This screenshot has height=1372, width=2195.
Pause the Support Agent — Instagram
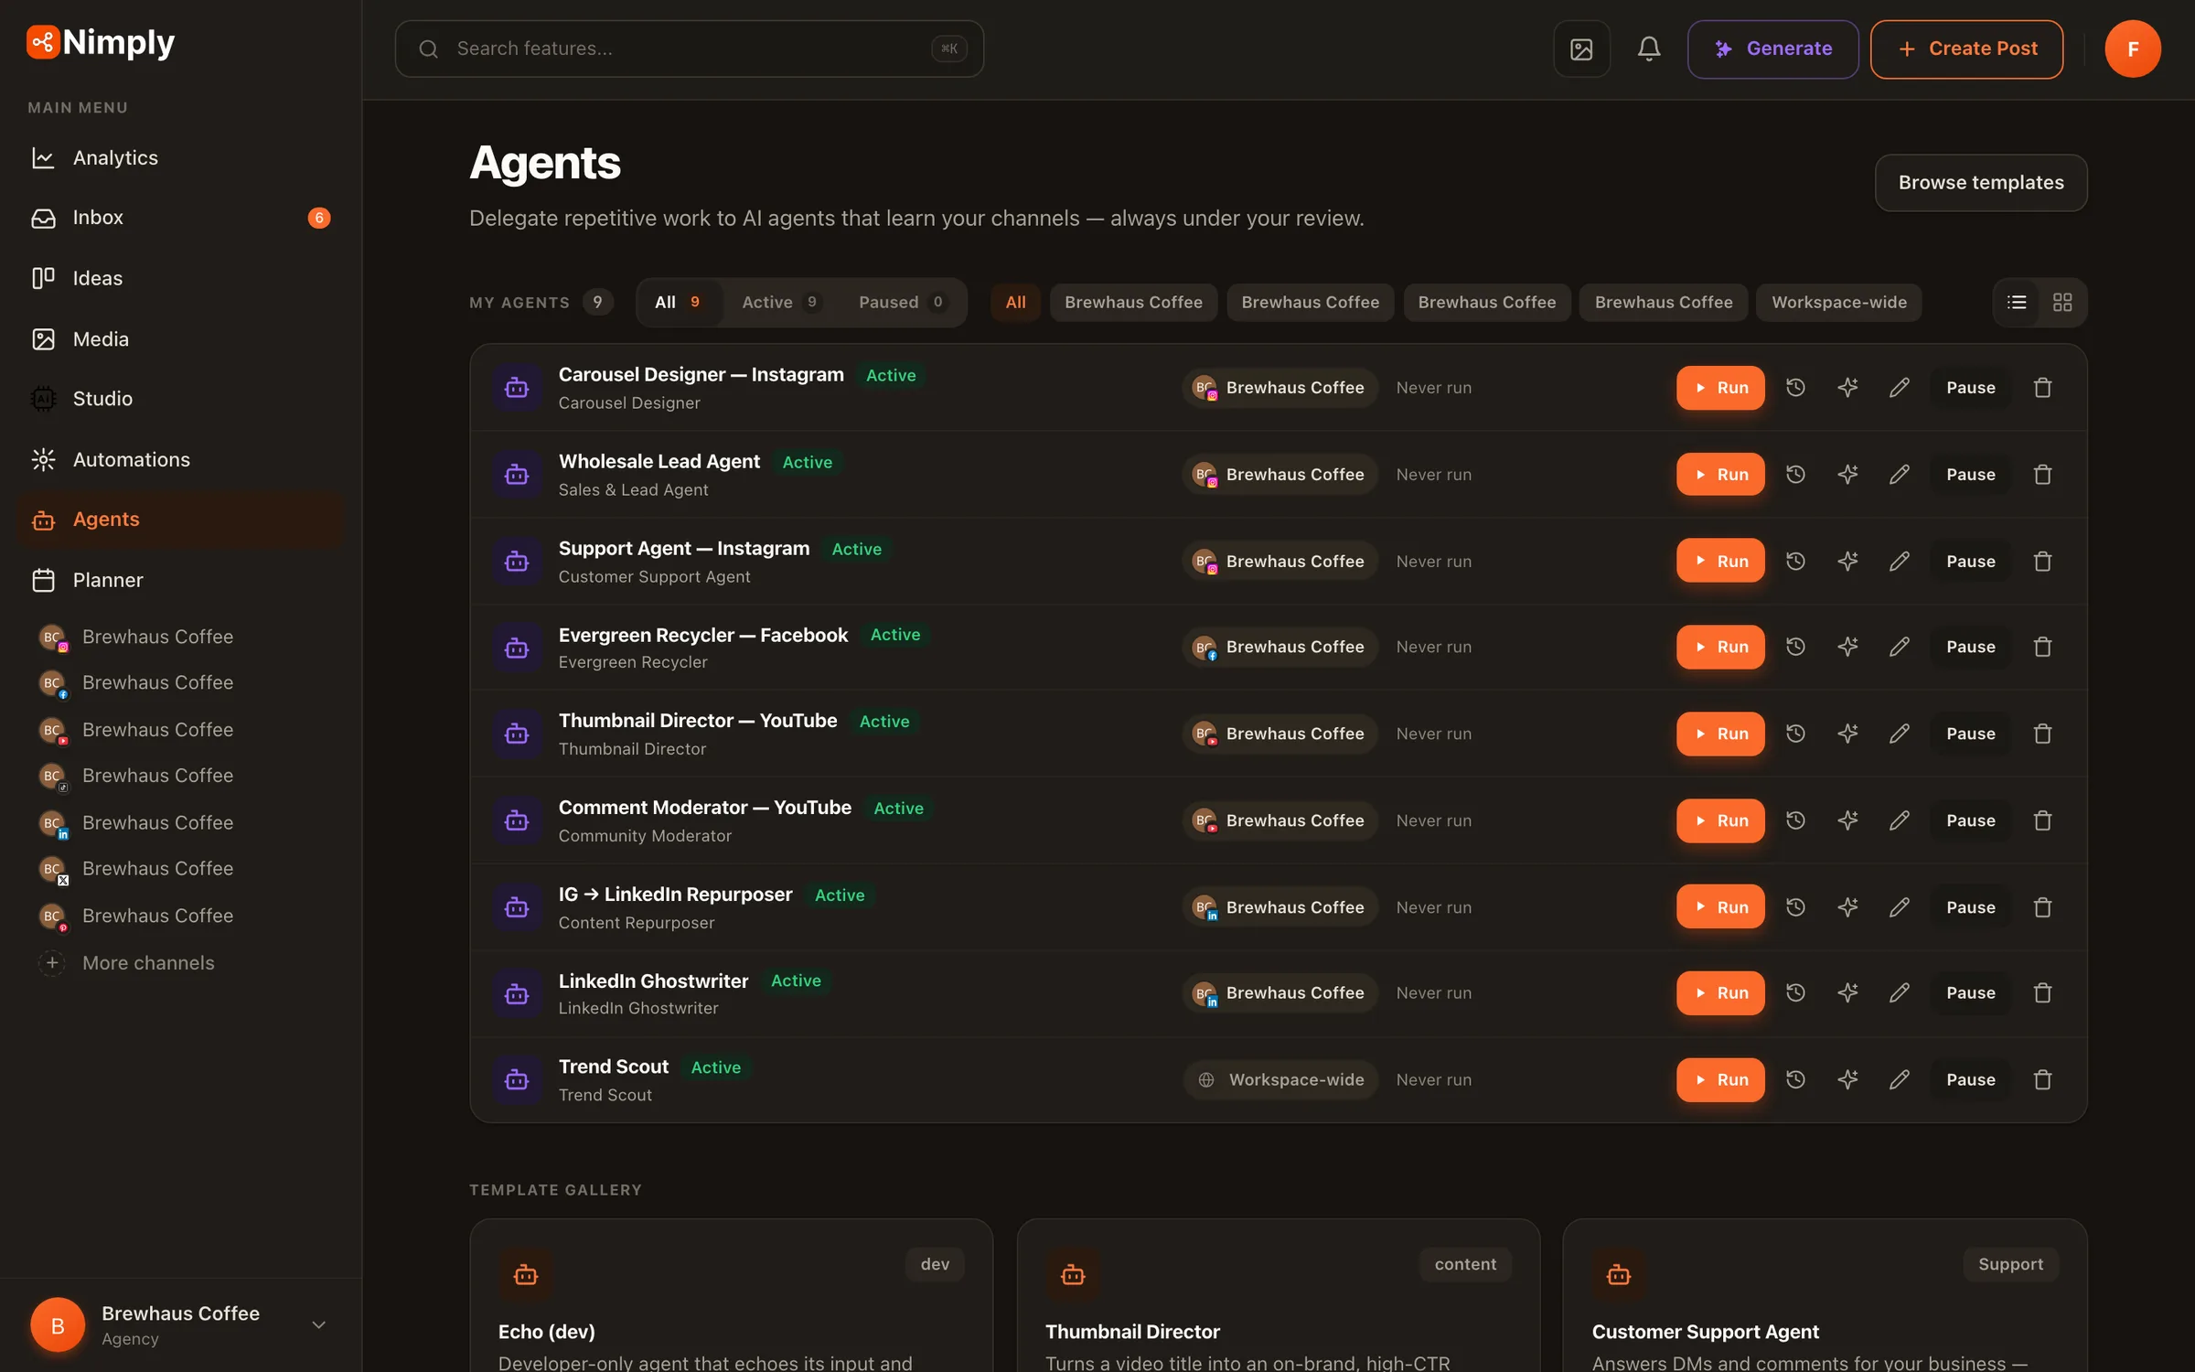coord(1970,562)
